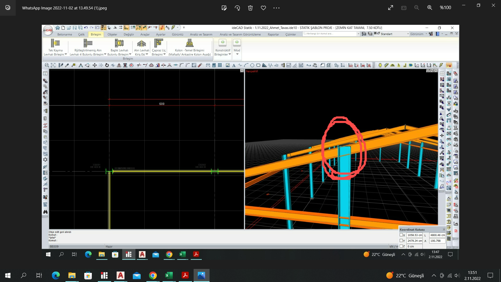This screenshot has width=501, height=282.
Task: Toggle the N button in Perspektif view corner
Action: click(432, 71)
